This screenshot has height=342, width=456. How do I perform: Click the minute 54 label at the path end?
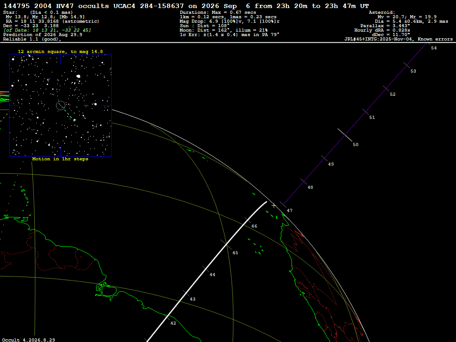coord(434,48)
